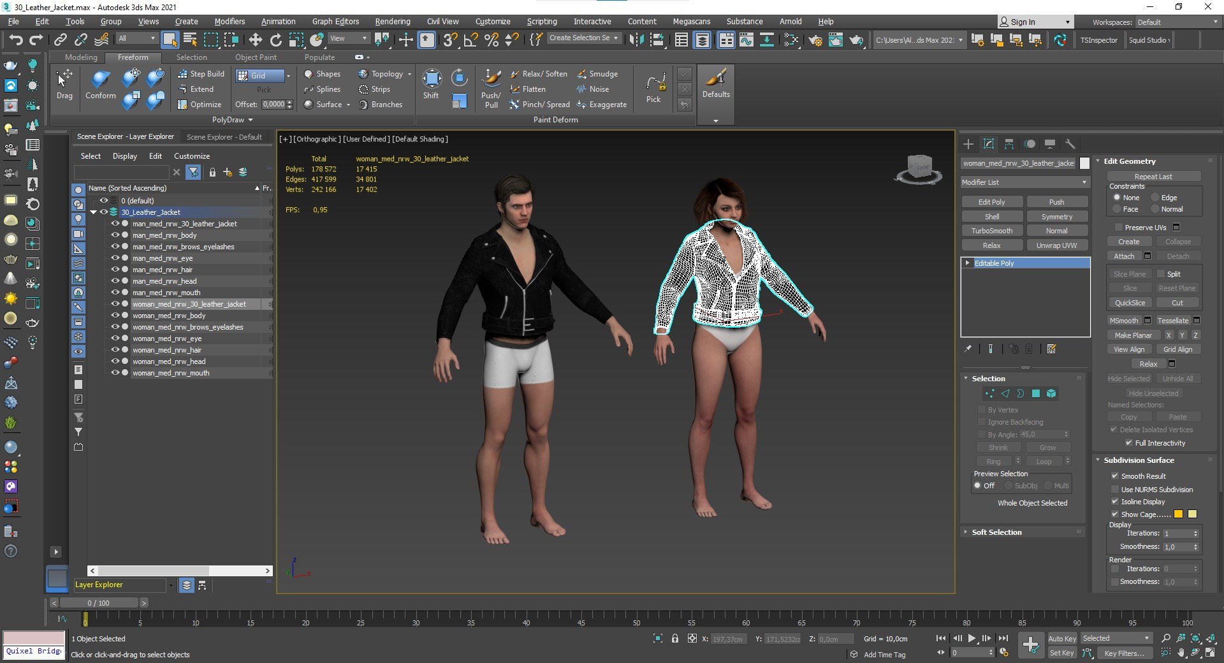The width and height of the screenshot is (1224, 663).
Task: Hide woman_med_nrw_body via eye icon
Action: pos(115,316)
